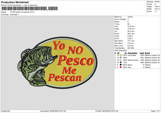Click the Lemonade yellow color swatch
Image resolution: width=161 pixels, height=113 pixels.
pos(120,55)
